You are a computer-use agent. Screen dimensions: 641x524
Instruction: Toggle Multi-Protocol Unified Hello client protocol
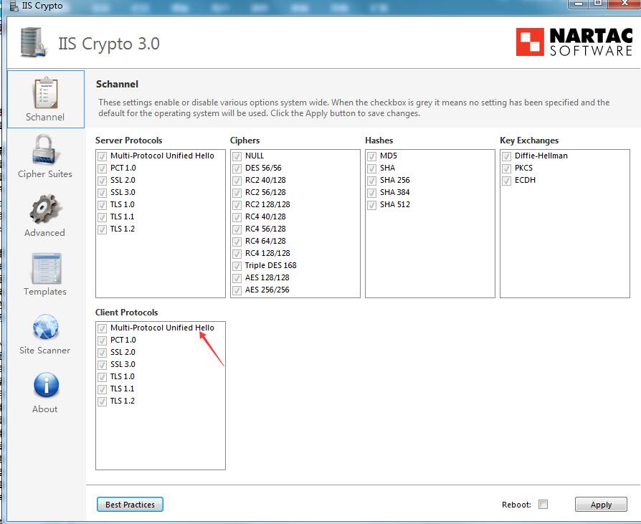[x=101, y=328]
